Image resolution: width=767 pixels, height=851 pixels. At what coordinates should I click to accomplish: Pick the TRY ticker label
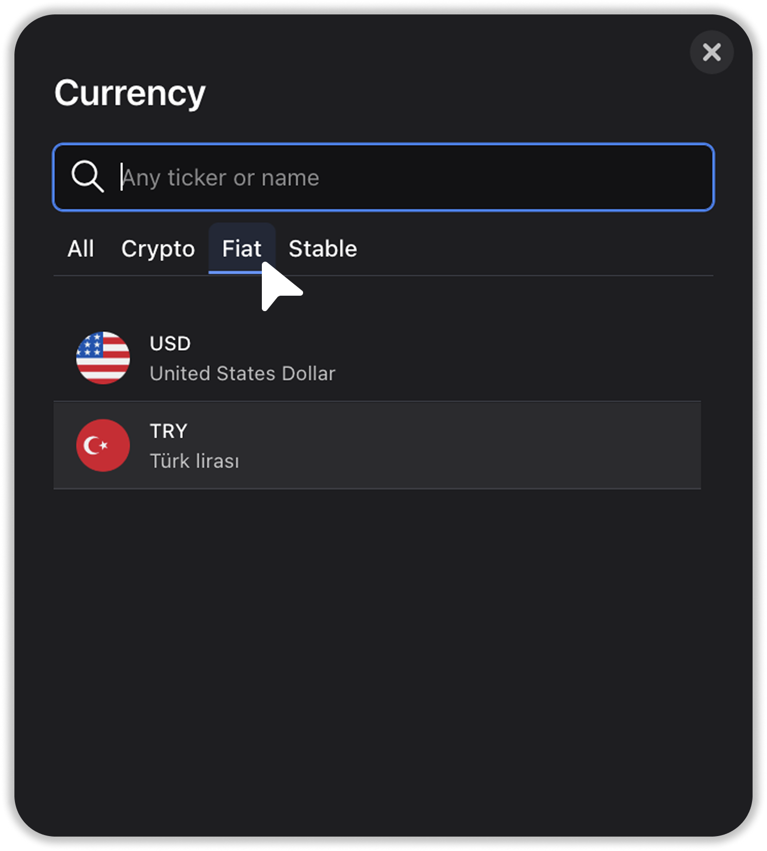click(x=169, y=431)
